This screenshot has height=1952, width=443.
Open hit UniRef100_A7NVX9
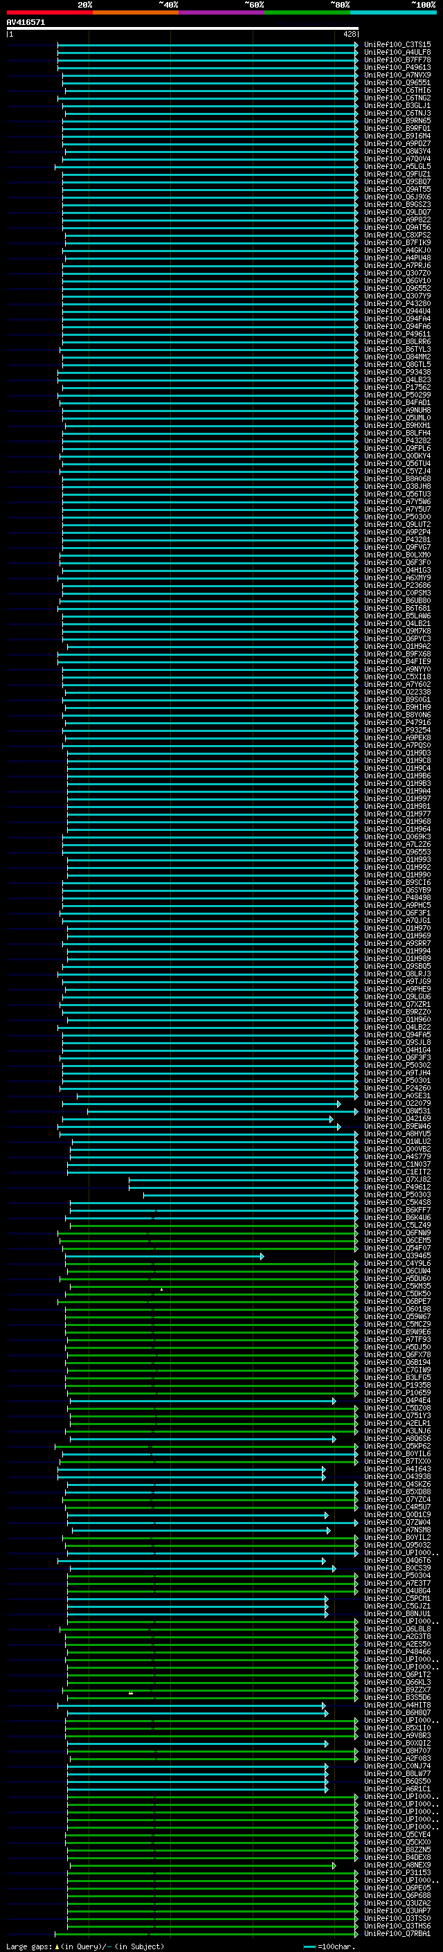click(397, 75)
